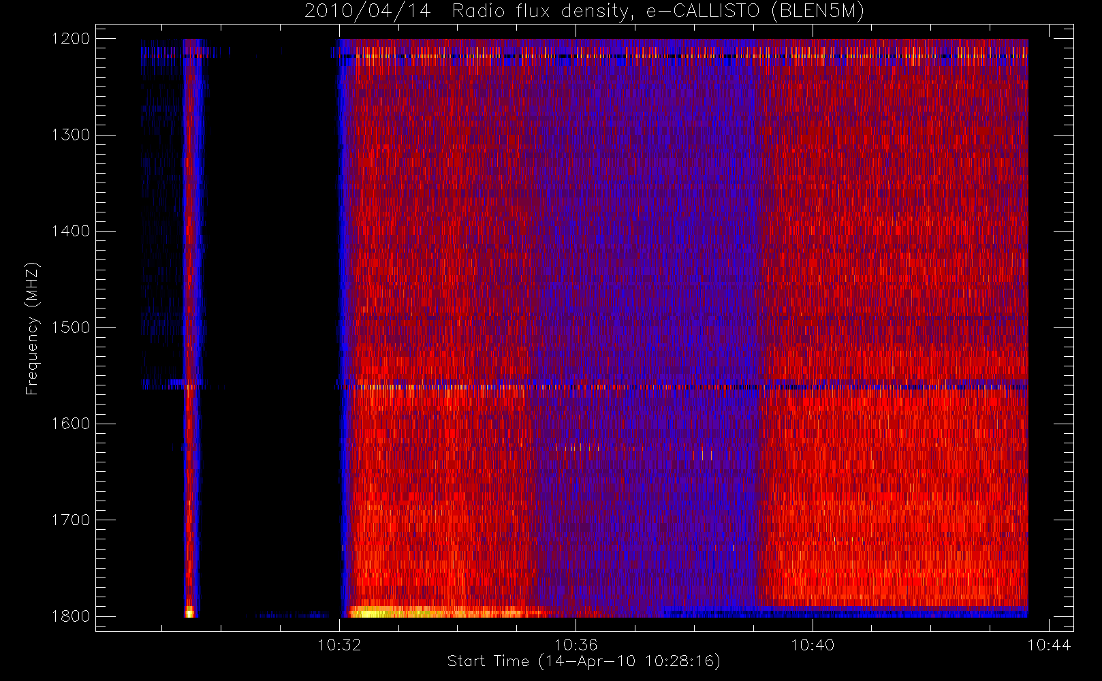Click the 10:44 time tick label
Image resolution: width=1102 pixels, height=681 pixels.
[x=1050, y=645]
